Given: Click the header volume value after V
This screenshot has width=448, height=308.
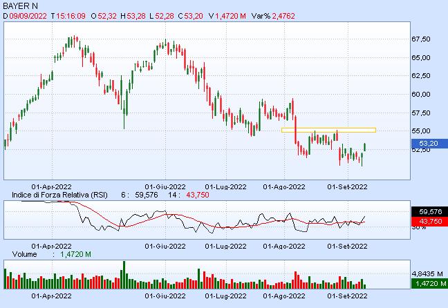Looking at the screenshot, I should [x=230, y=16].
